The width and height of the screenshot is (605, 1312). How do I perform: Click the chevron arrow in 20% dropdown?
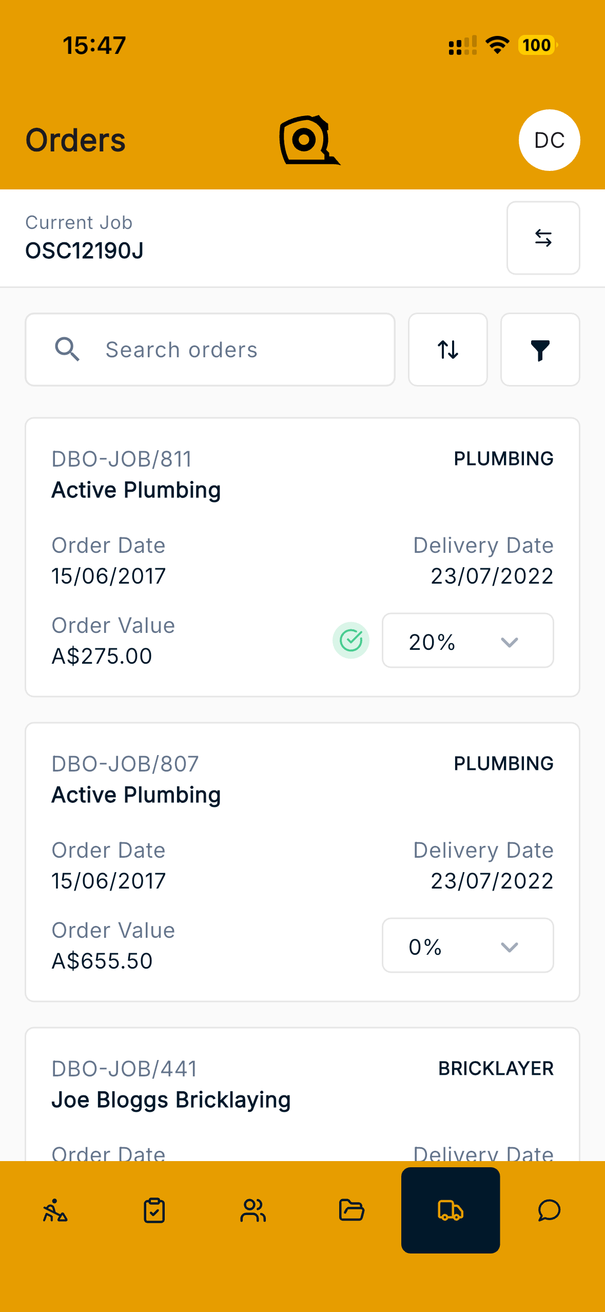pyautogui.click(x=509, y=642)
